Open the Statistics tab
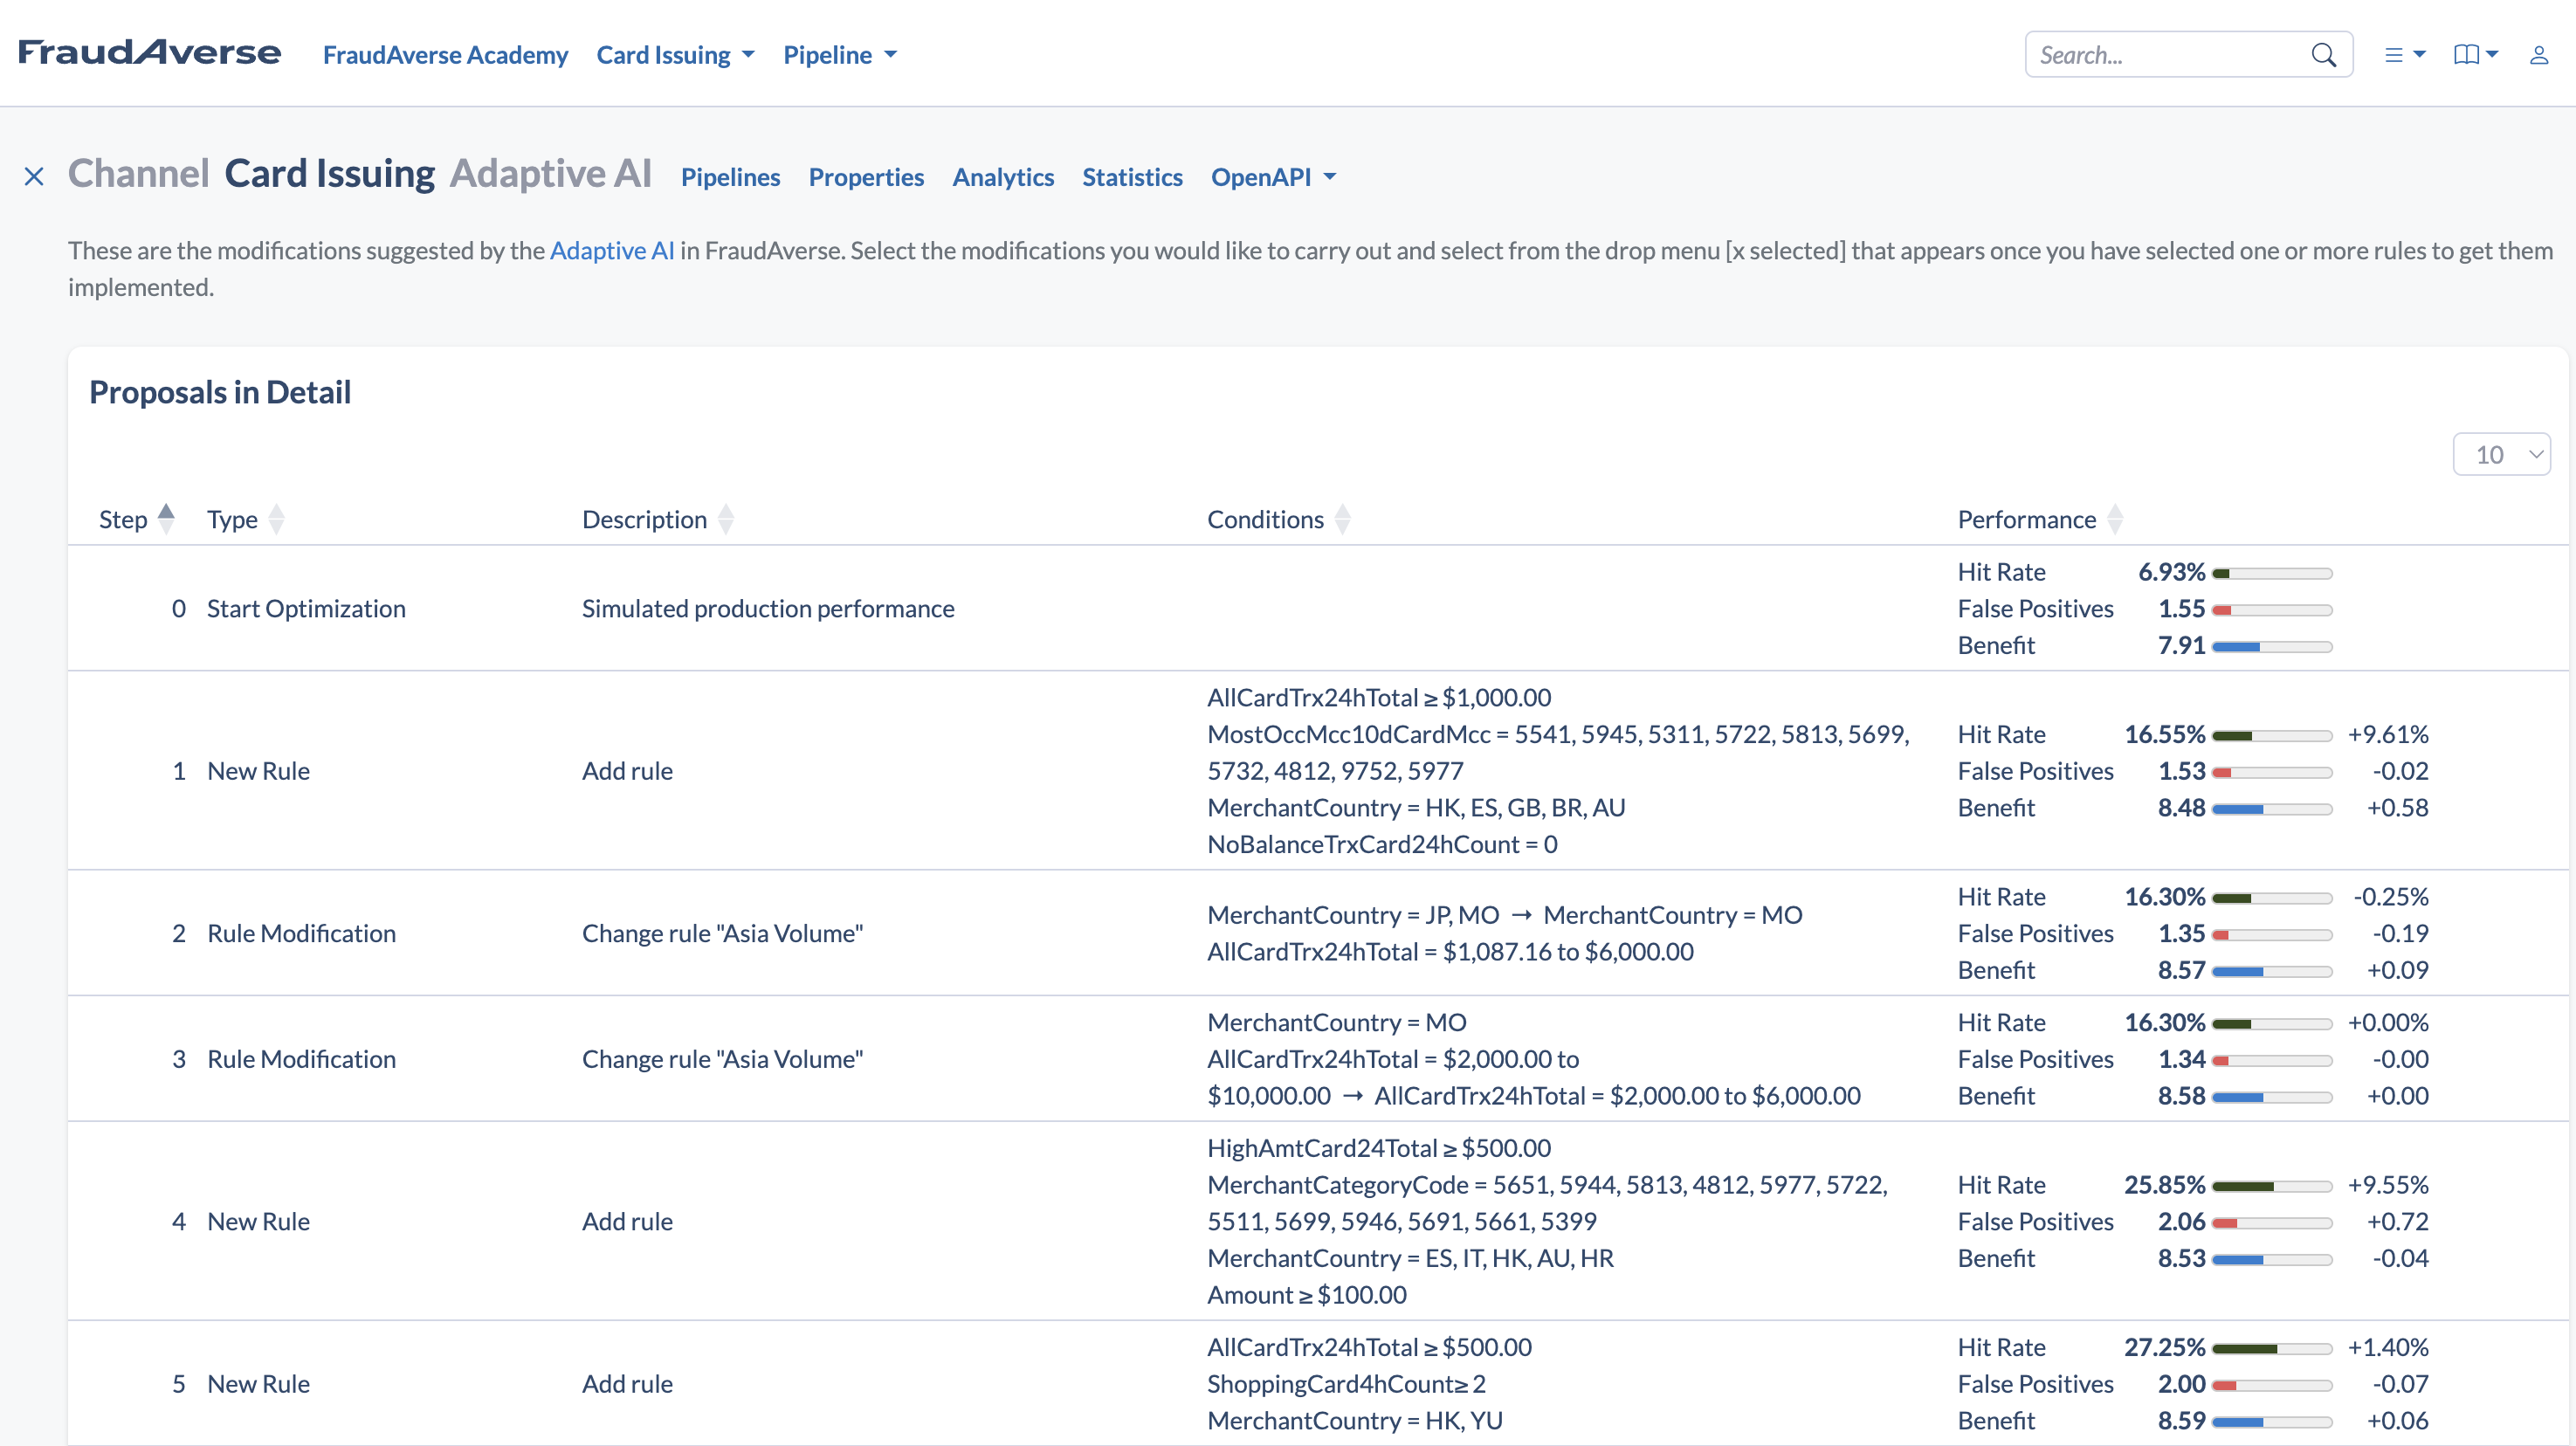 point(1132,177)
